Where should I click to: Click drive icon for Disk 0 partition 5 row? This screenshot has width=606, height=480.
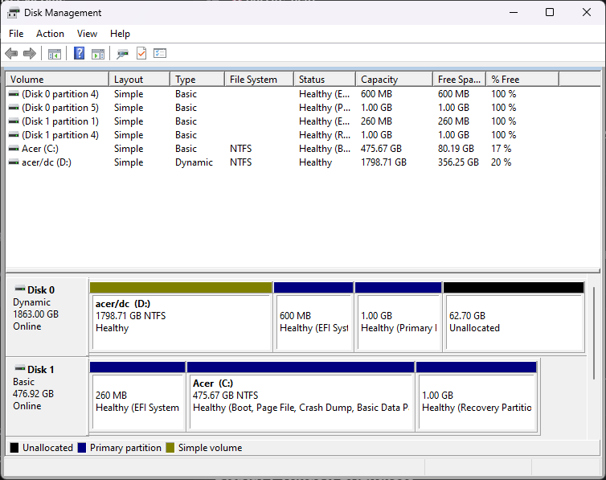point(14,108)
